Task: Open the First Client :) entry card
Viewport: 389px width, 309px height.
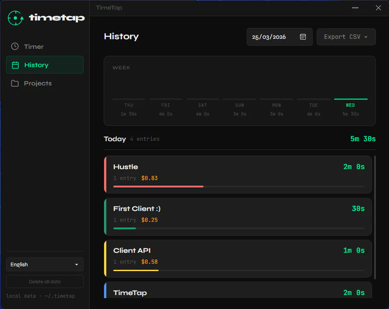Action: (238, 217)
